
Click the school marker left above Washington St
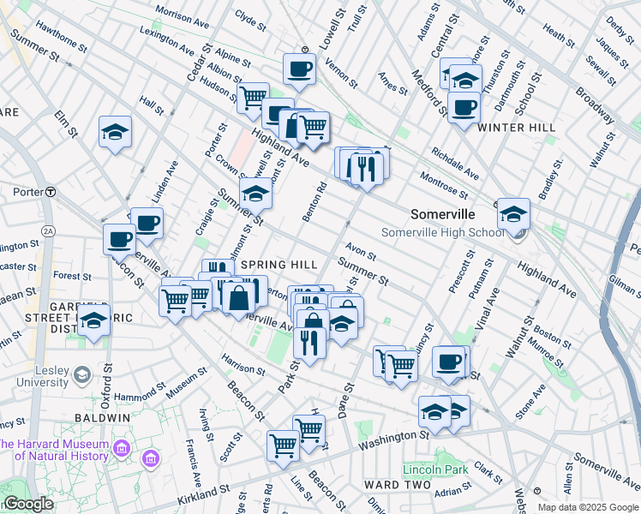[x=434, y=412]
